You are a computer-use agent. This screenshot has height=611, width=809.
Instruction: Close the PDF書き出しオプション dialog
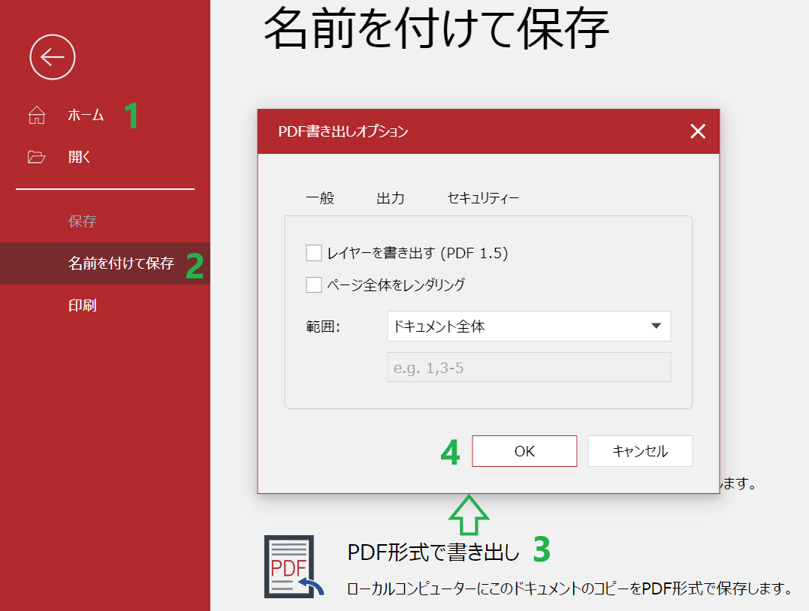(x=698, y=131)
